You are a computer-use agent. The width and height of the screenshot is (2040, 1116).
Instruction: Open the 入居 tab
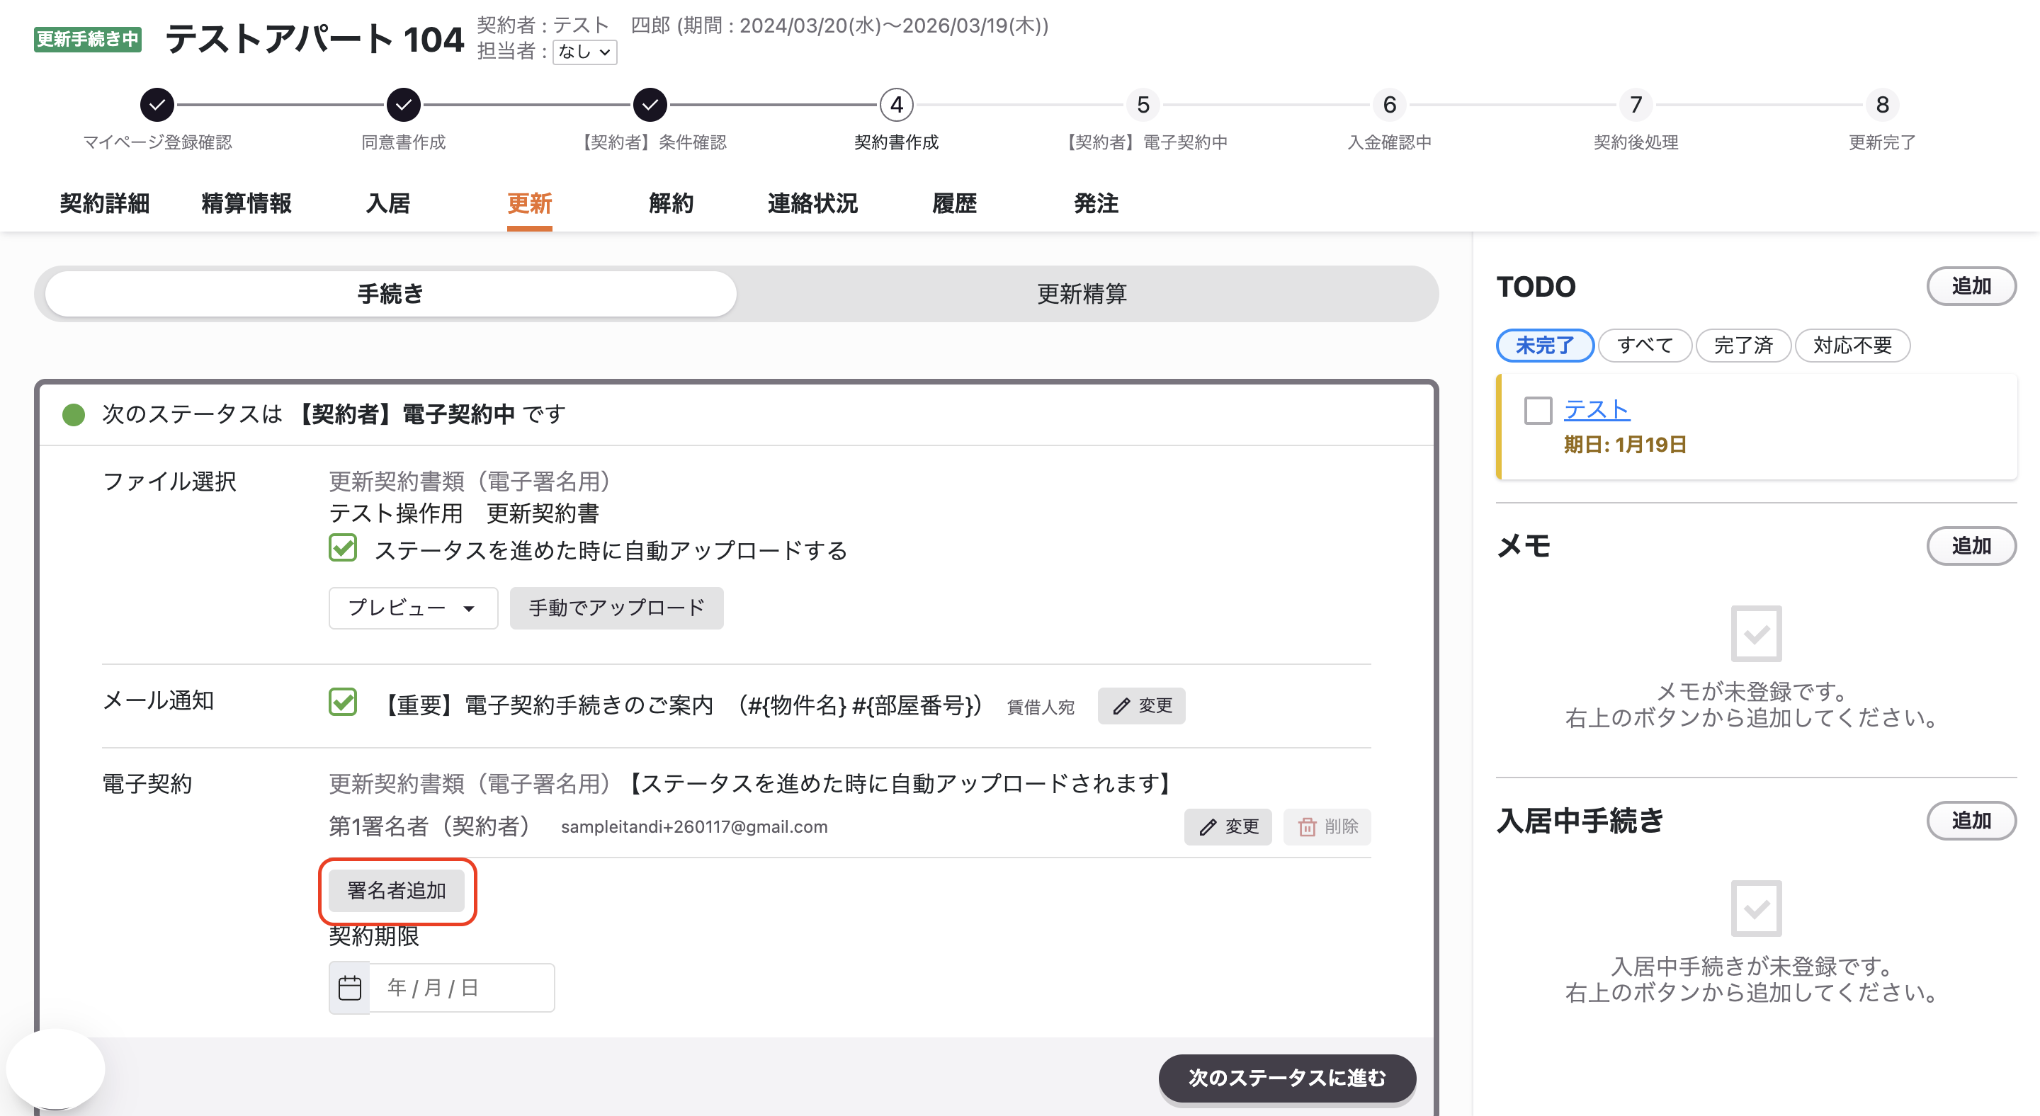coord(388,203)
